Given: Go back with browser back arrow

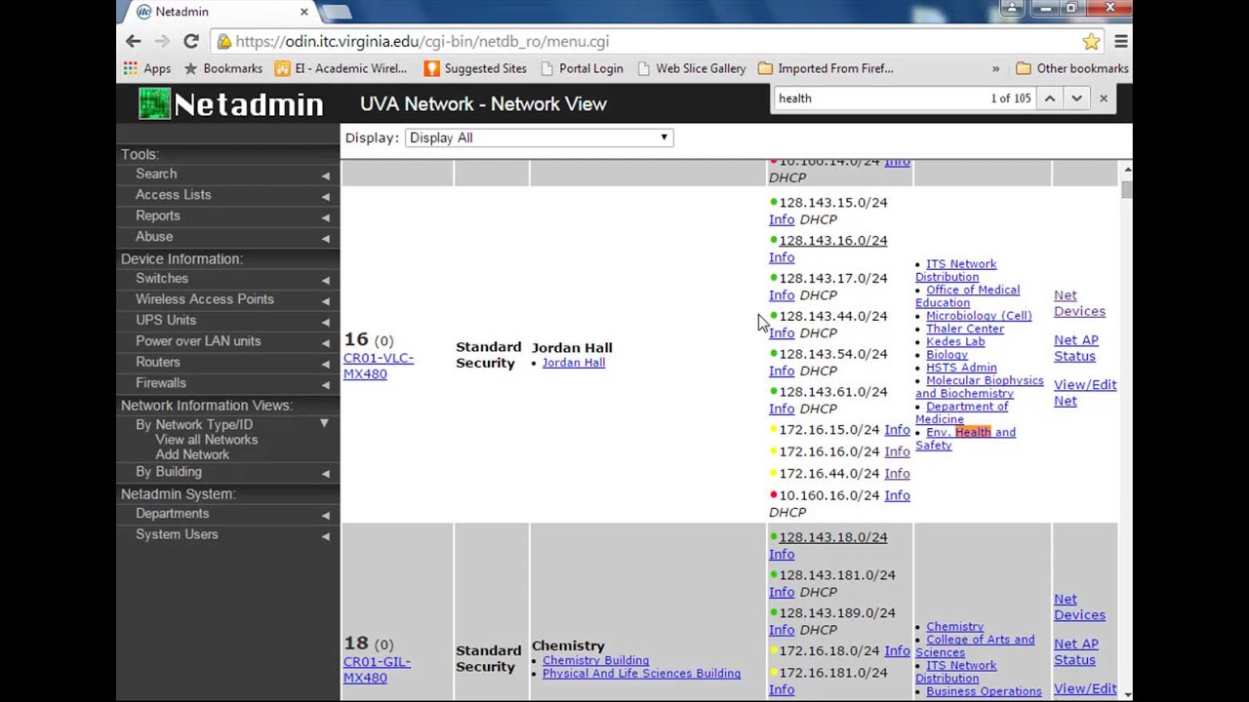Looking at the screenshot, I should pyautogui.click(x=134, y=41).
